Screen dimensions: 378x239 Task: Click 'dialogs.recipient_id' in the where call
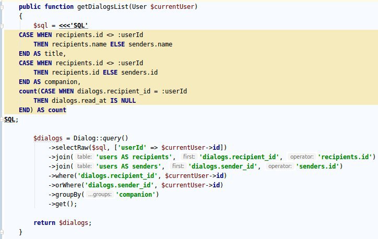(117, 176)
